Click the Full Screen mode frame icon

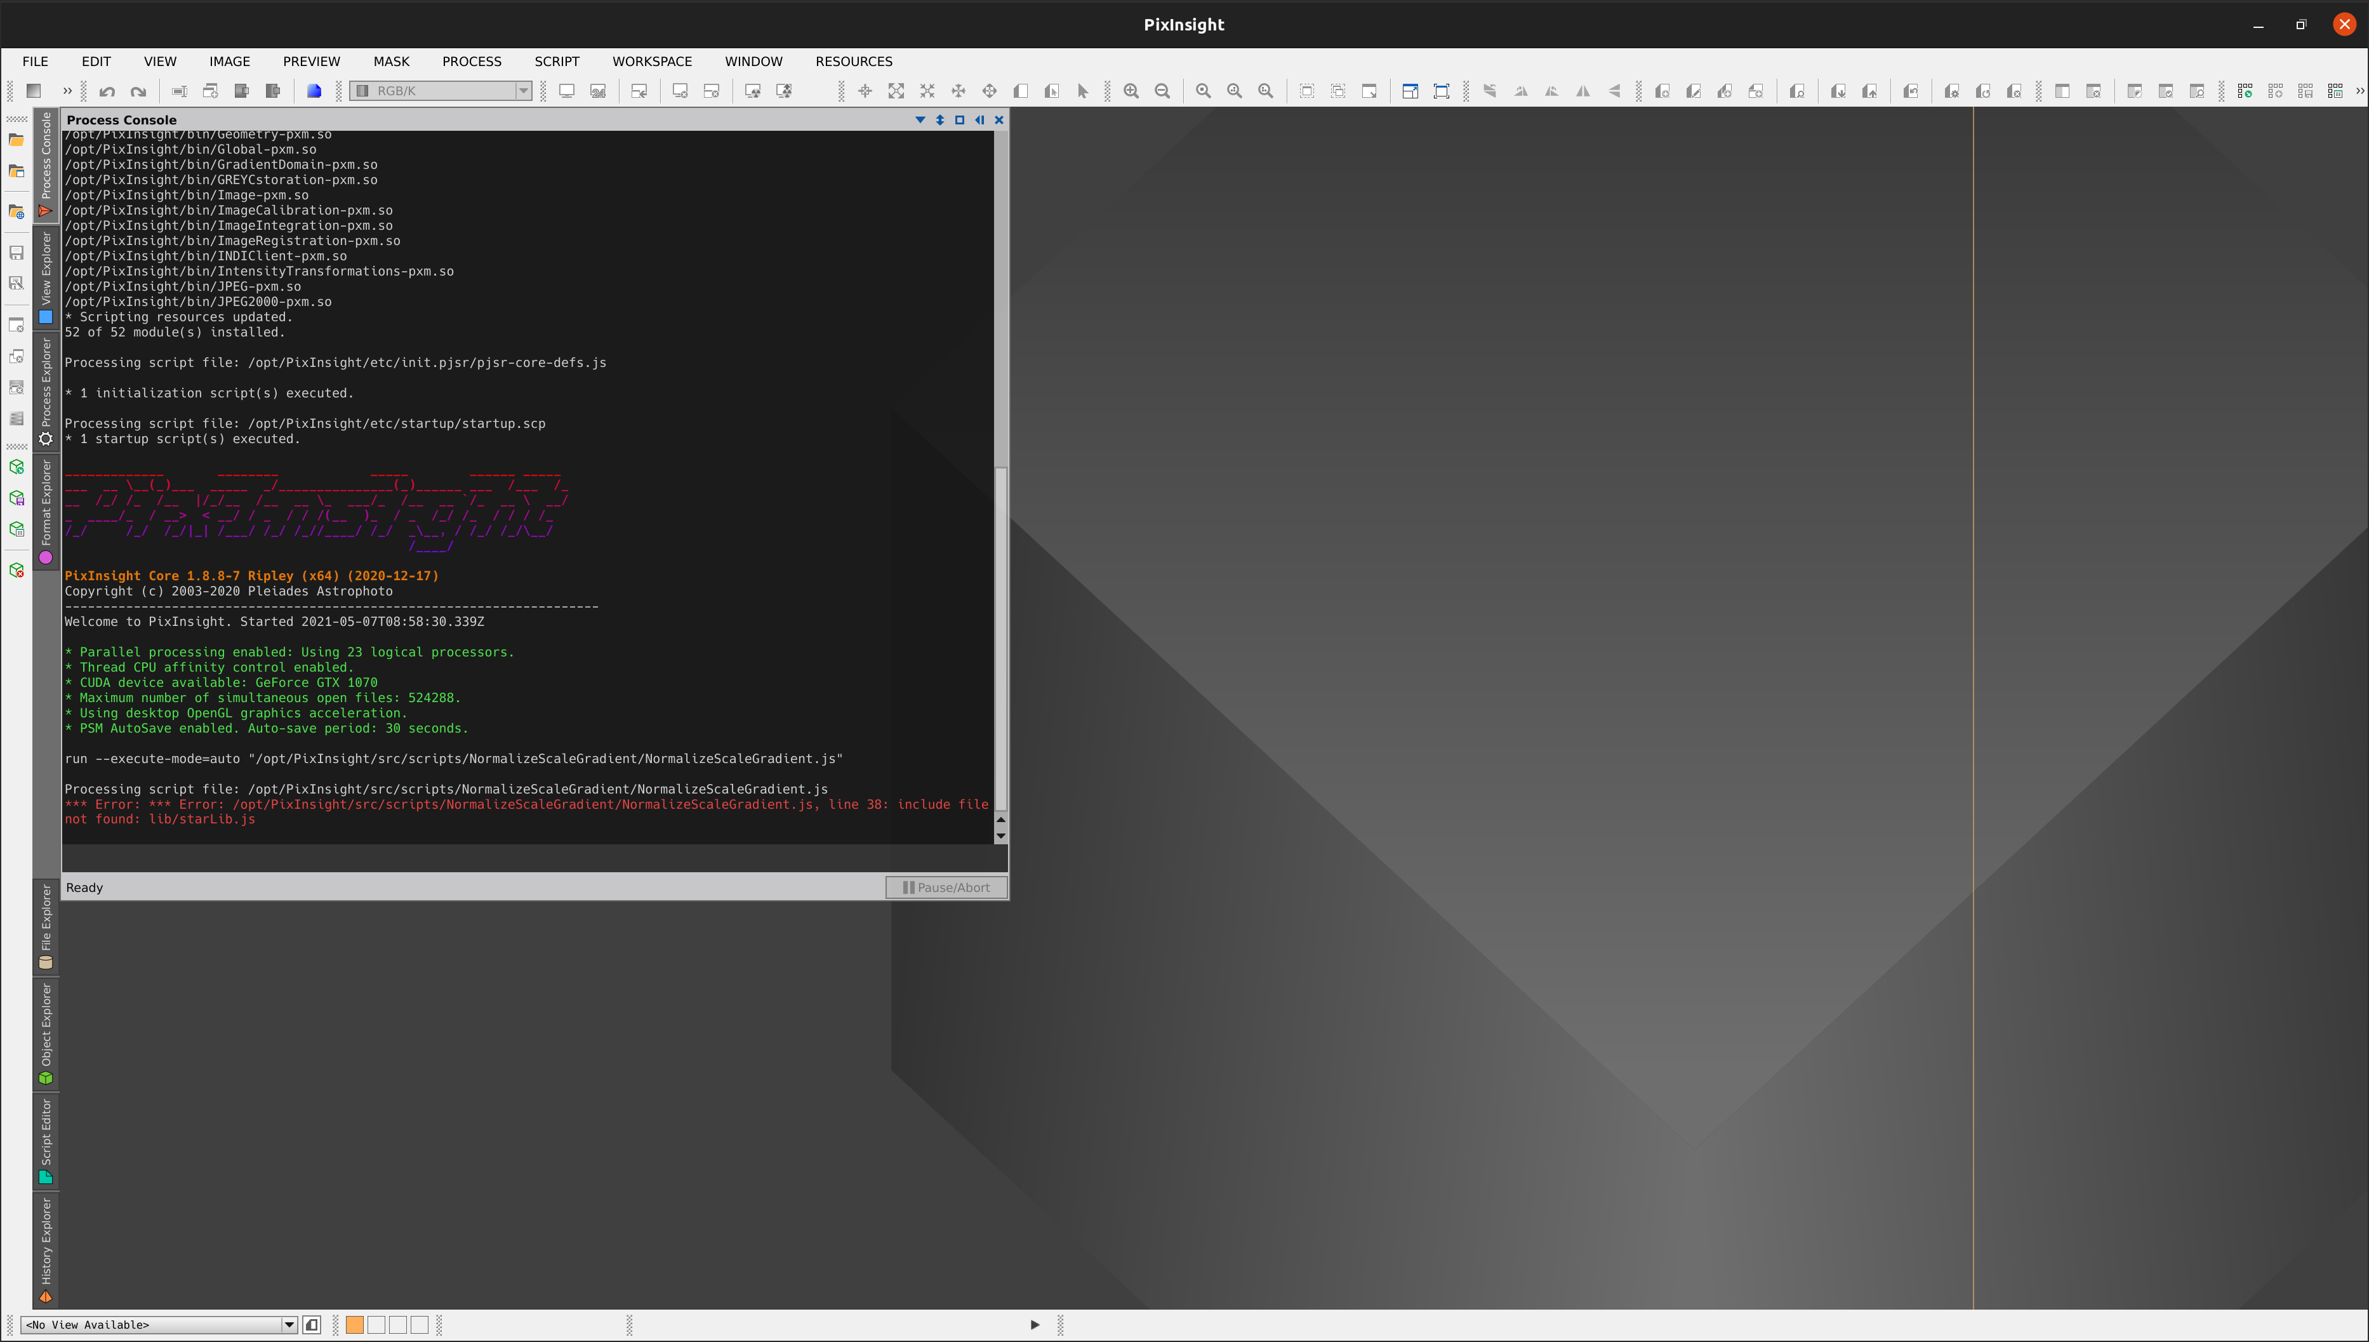[1441, 90]
